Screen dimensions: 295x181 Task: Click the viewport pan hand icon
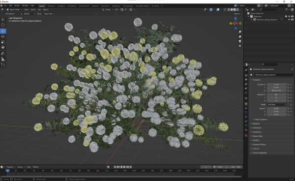coord(240,36)
